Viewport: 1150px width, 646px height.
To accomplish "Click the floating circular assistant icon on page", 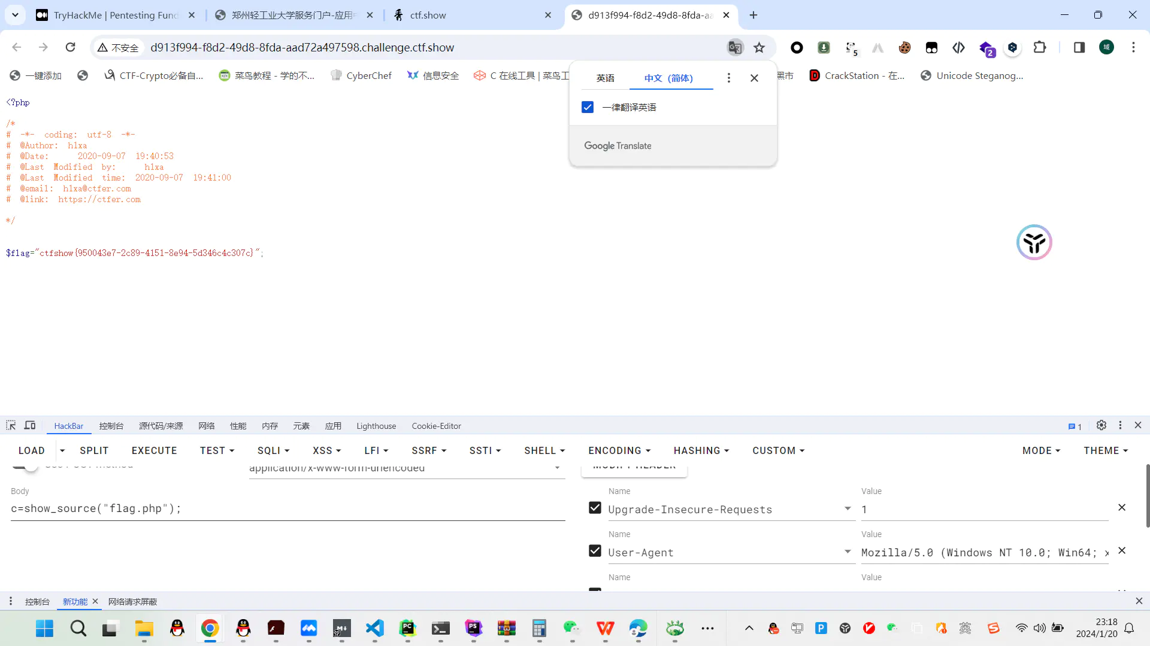I will point(1034,242).
